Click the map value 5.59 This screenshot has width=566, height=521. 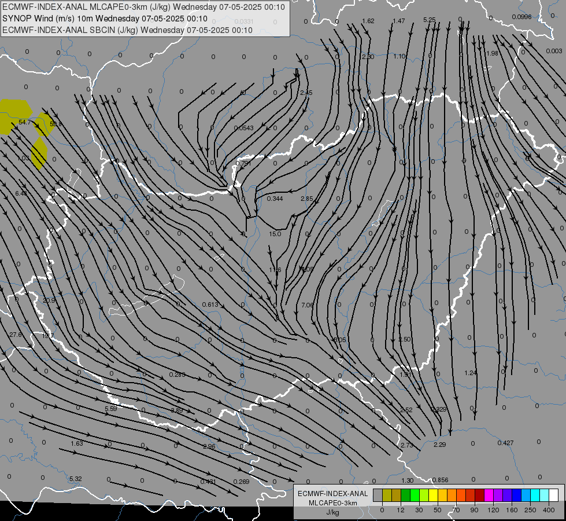[111, 409]
